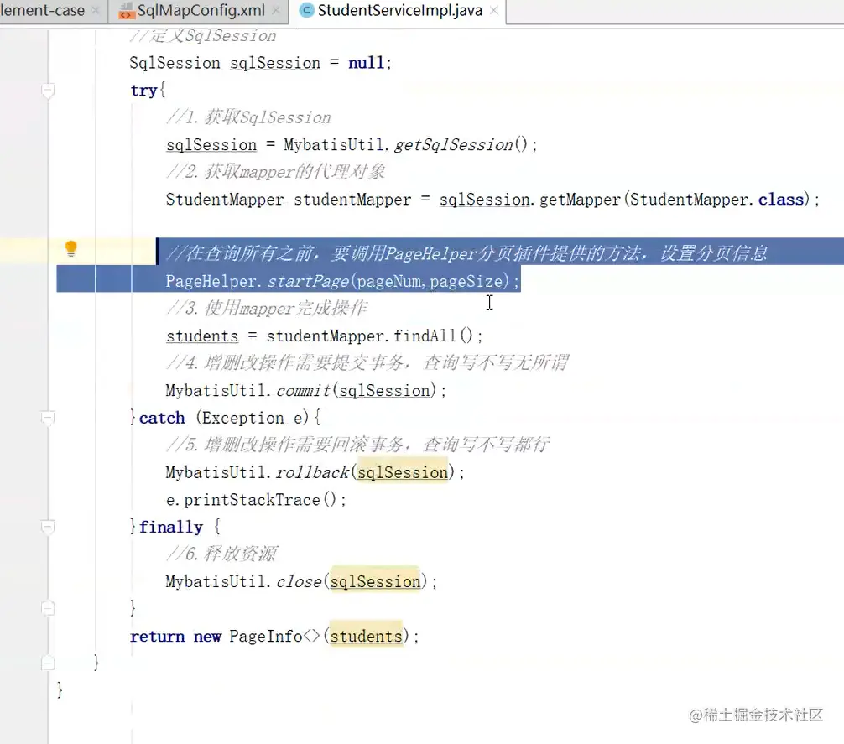Switch to the StudentServiceImpl.java tab
The width and height of the screenshot is (844, 744).
399,10
